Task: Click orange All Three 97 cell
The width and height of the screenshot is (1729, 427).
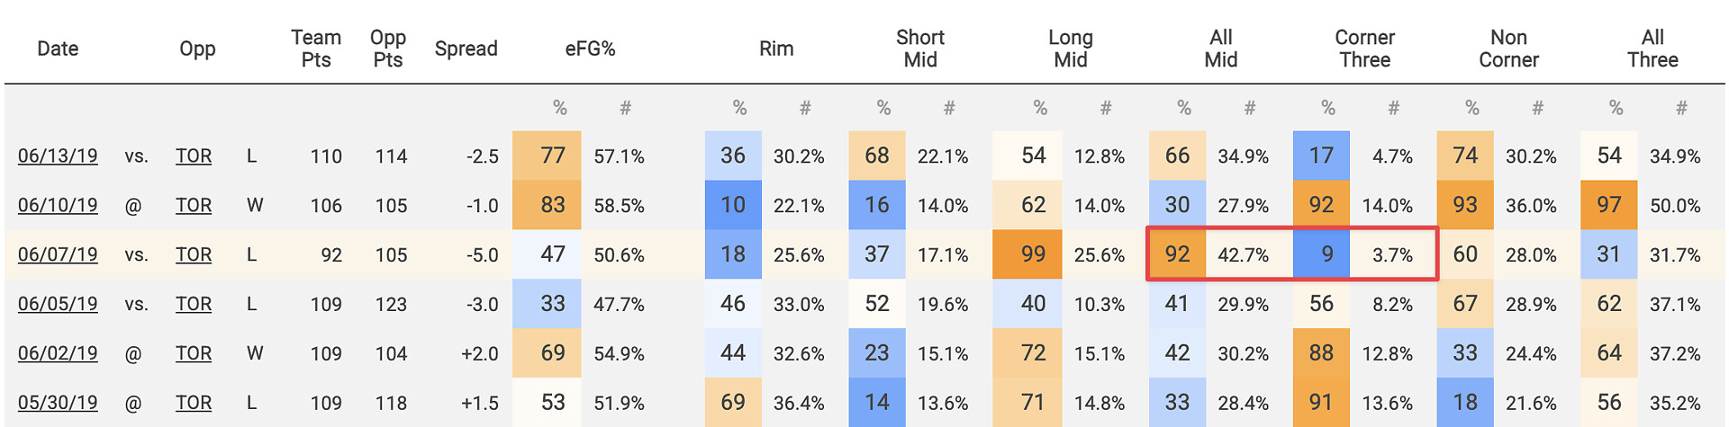Action: (1609, 206)
